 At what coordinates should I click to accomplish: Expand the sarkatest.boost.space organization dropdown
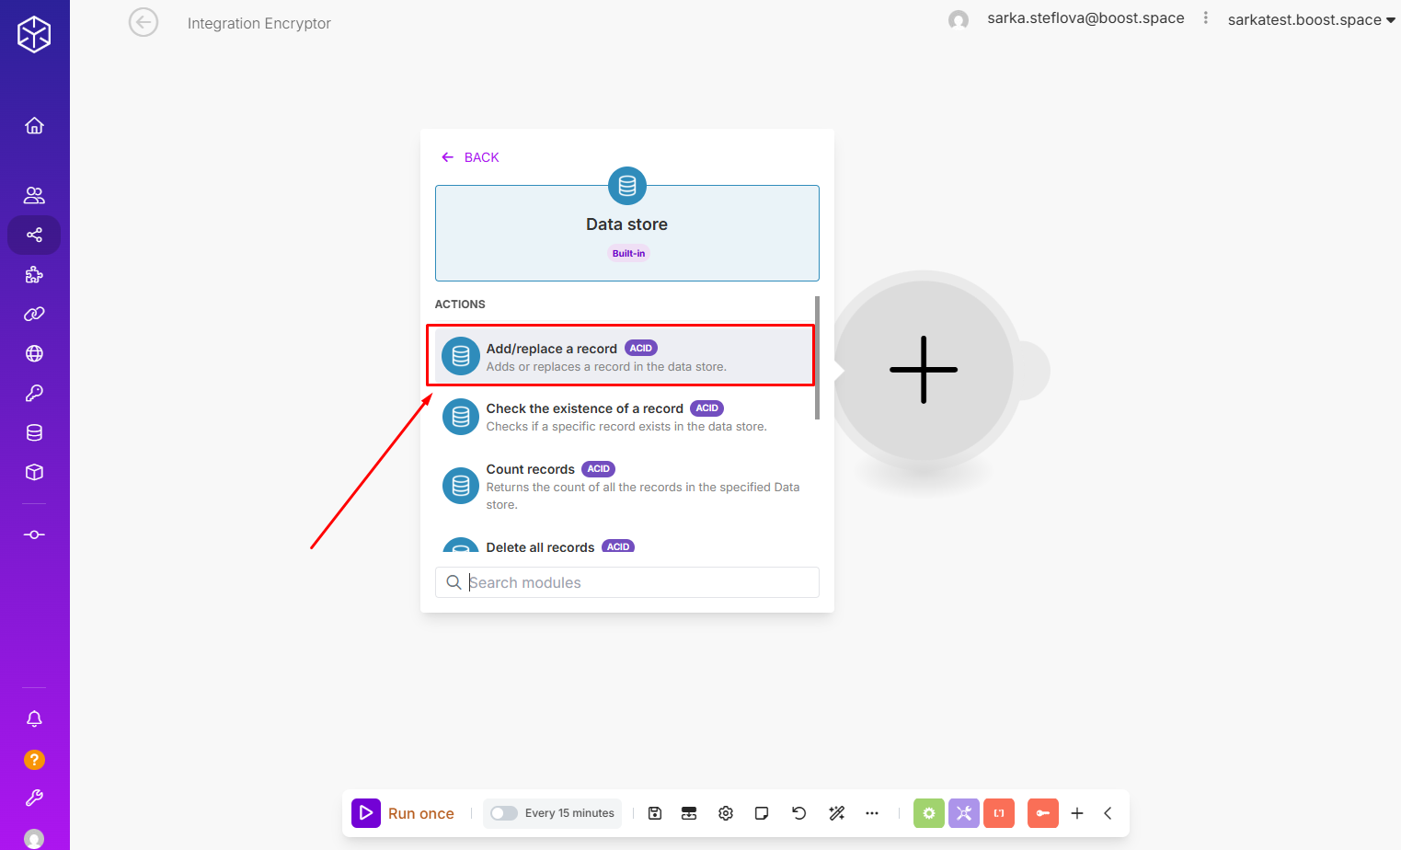click(x=1311, y=20)
